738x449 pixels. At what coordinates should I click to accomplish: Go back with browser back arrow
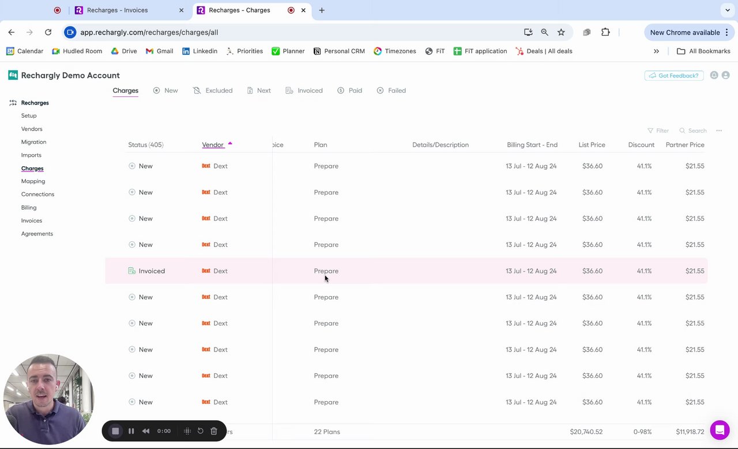click(x=12, y=32)
